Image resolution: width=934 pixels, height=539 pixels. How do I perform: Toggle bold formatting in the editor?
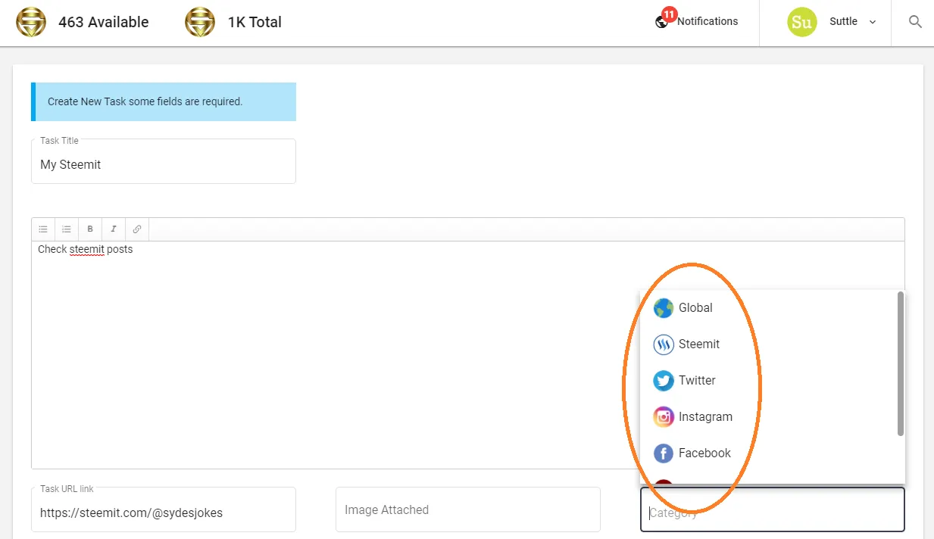point(90,229)
